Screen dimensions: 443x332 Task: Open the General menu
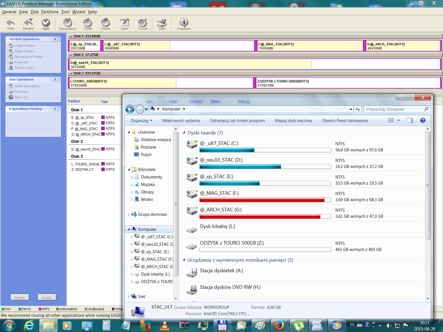tap(9, 12)
